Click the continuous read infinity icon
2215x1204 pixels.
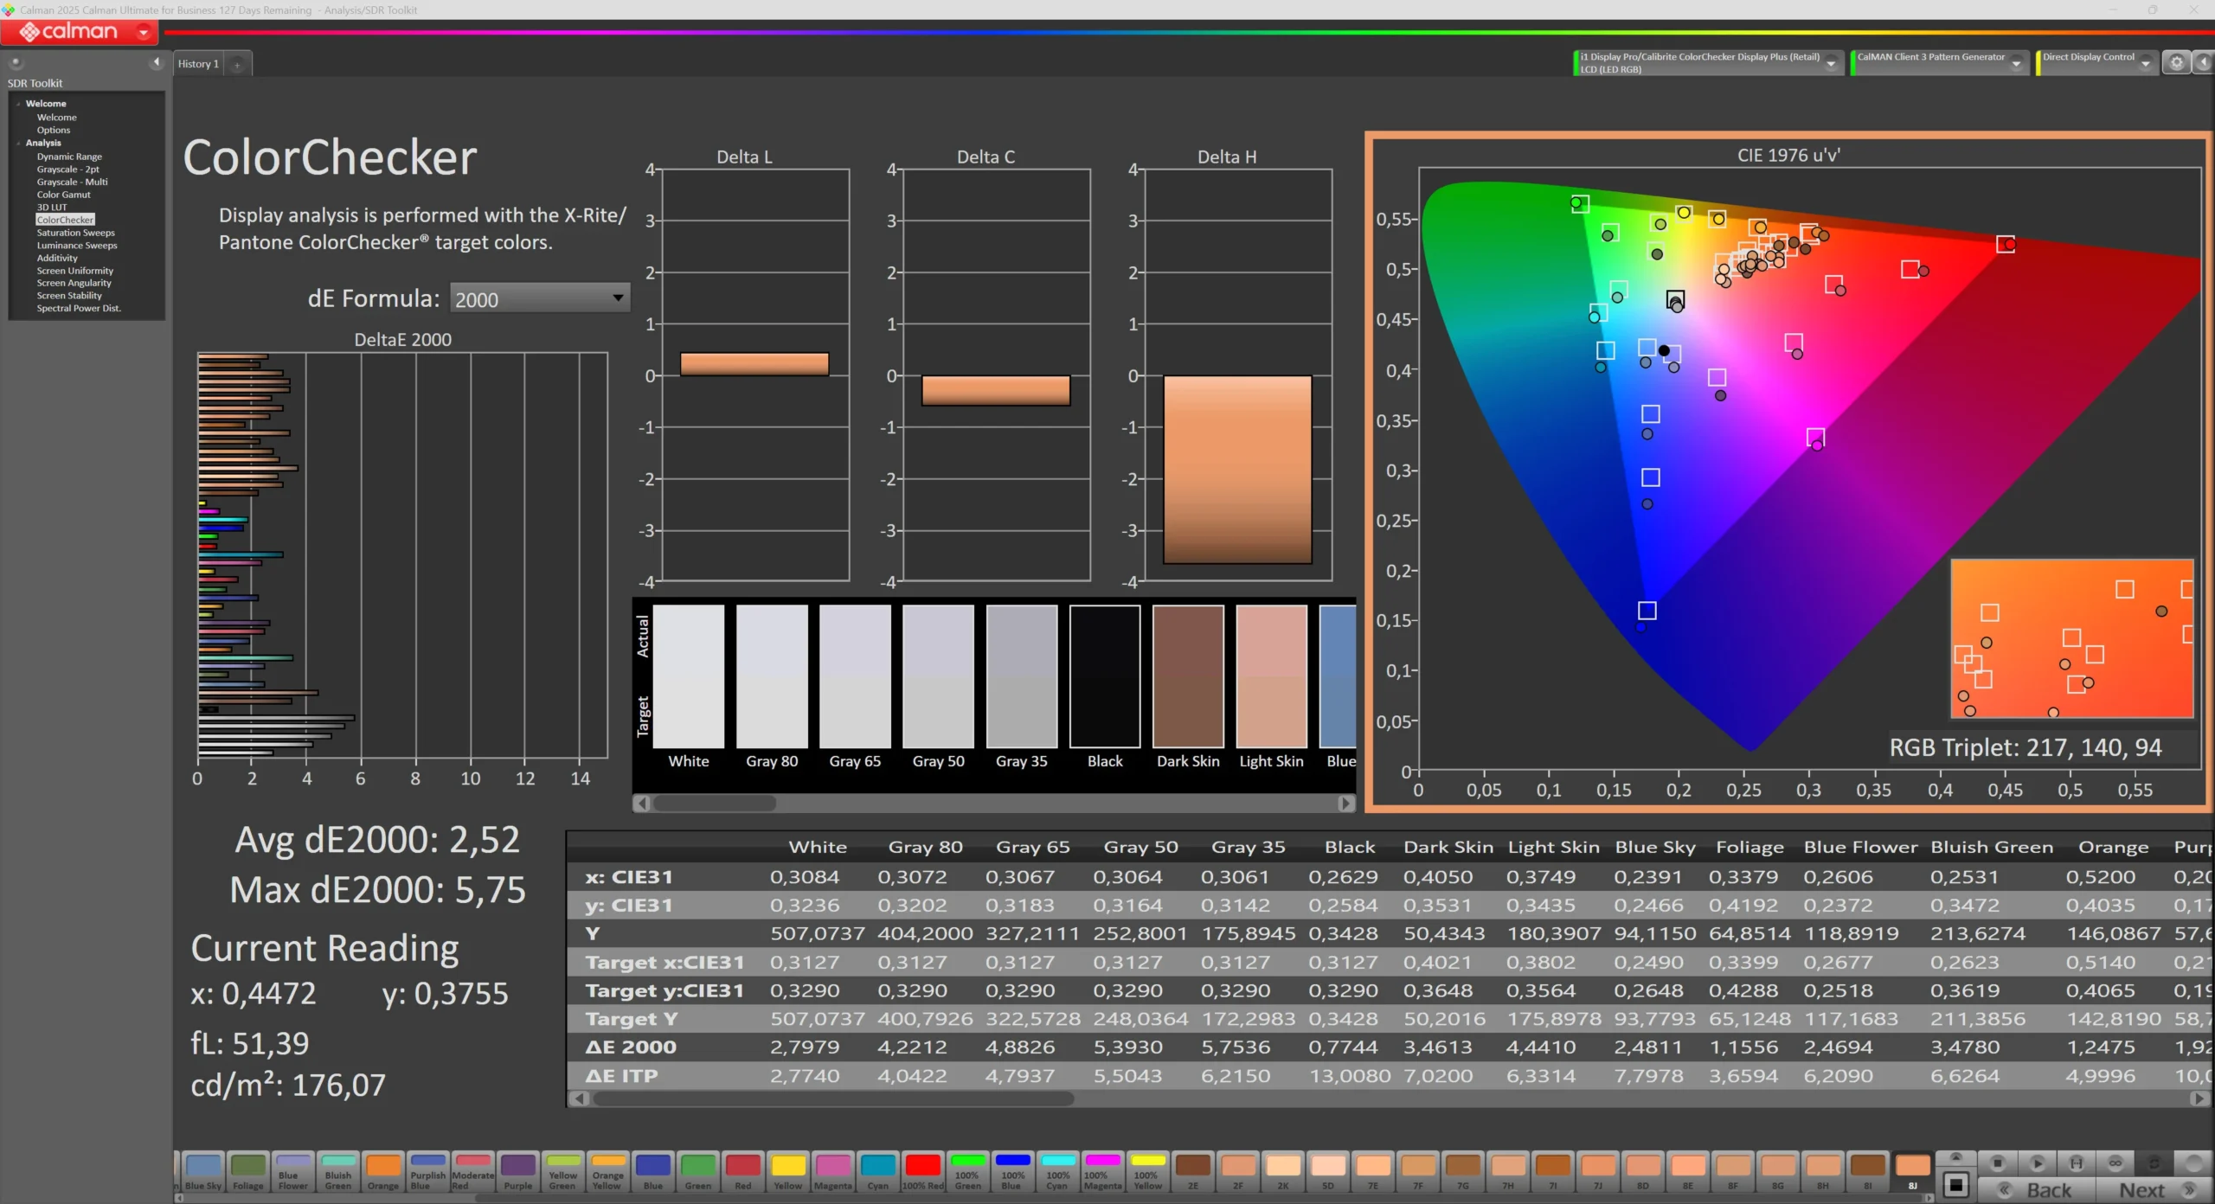pyautogui.click(x=2115, y=1162)
